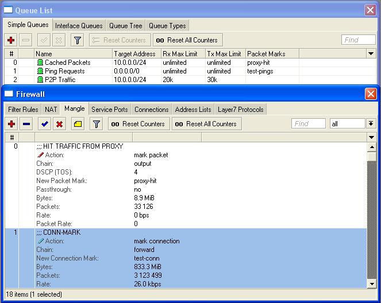This screenshot has height=303, width=381.
Task: Click the blue checkmark Enable icon in Firewall
Action: [44, 124]
